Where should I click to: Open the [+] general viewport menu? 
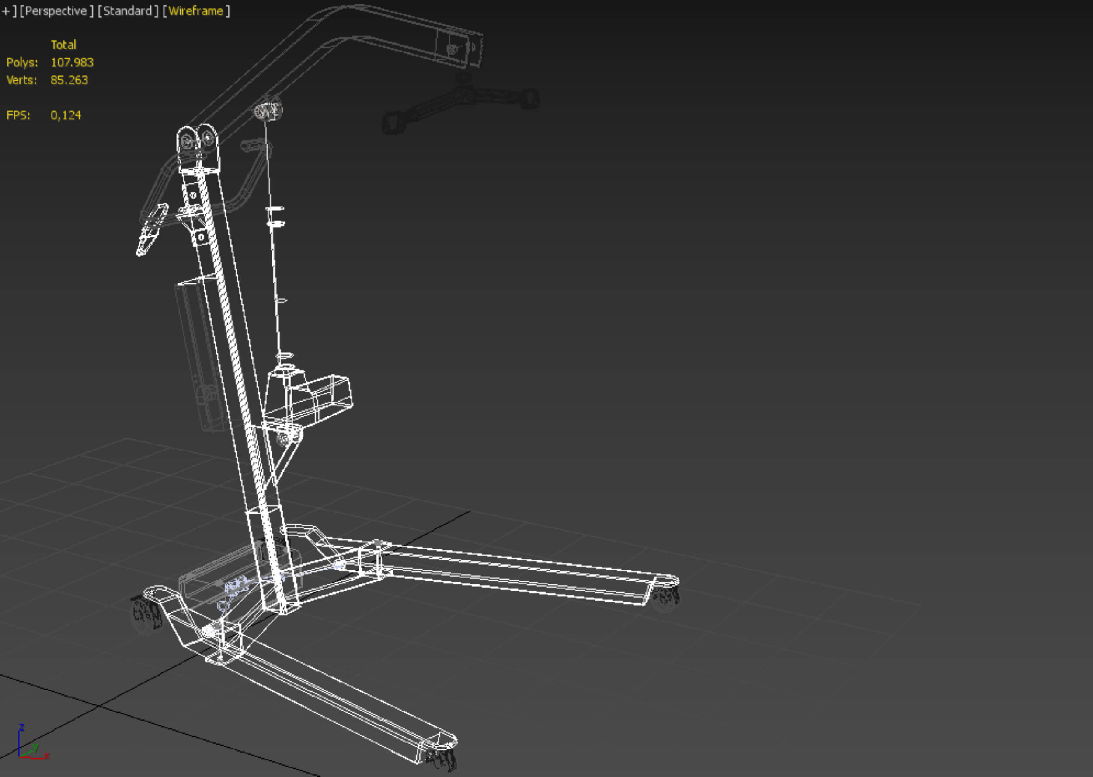[7, 11]
